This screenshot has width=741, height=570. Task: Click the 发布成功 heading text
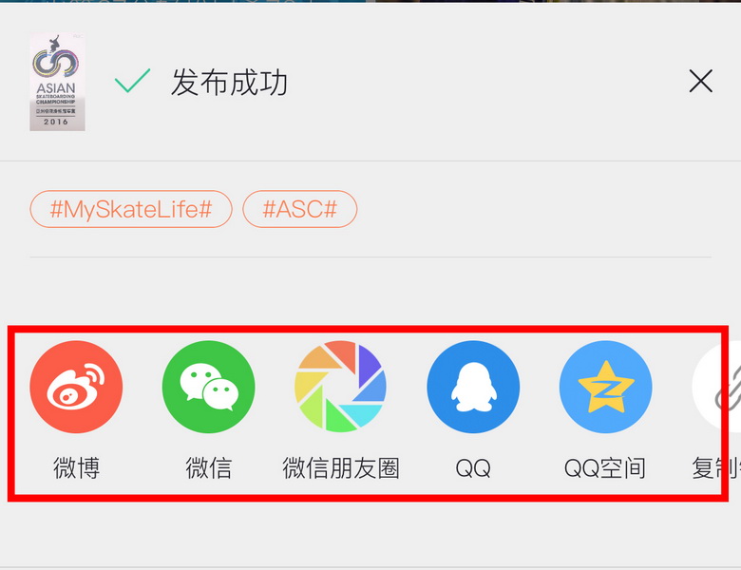click(x=229, y=83)
